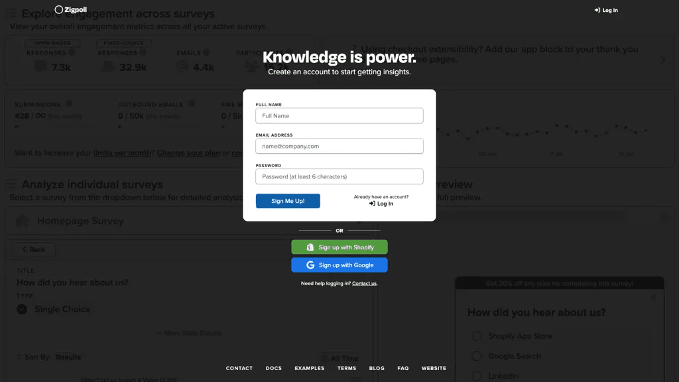Go to EXAMPLES in footer menu
Viewport: 679px width, 382px height.
point(310,368)
